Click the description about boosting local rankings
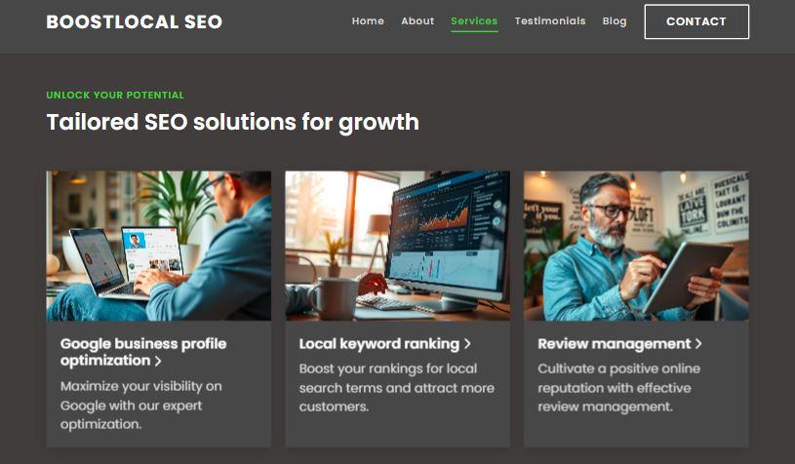This screenshot has height=464, width=795. coord(396,388)
